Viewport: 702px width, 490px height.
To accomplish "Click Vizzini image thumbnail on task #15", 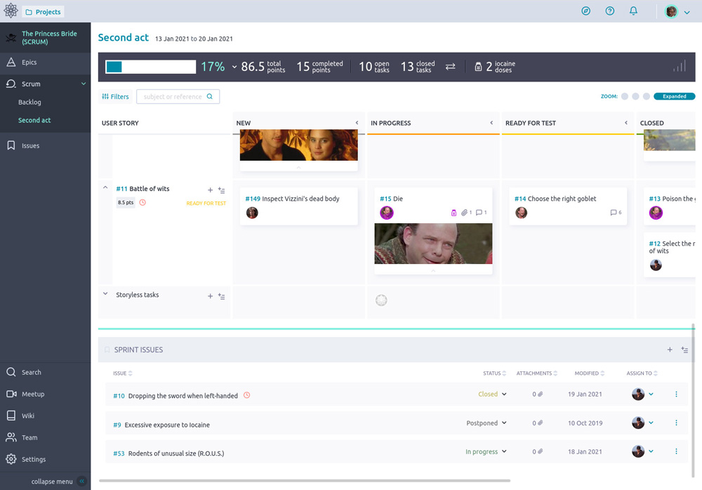I will (433, 244).
